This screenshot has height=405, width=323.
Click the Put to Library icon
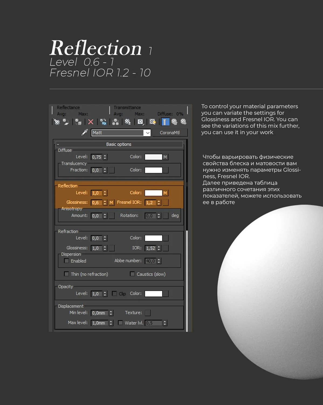click(128, 122)
